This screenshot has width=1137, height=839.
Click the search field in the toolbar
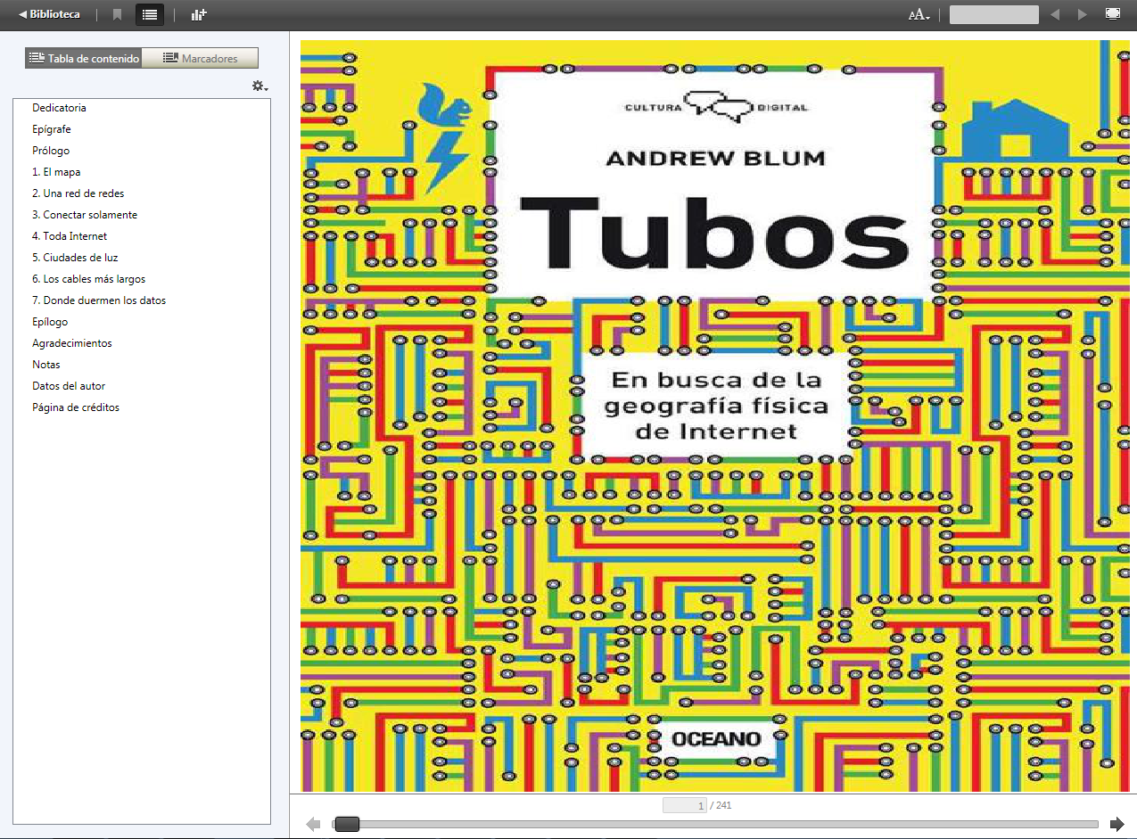[x=993, y=14]
